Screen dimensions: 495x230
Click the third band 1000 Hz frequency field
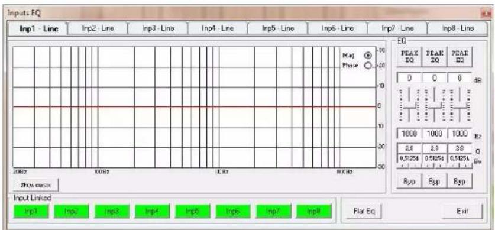coord(460,134)
